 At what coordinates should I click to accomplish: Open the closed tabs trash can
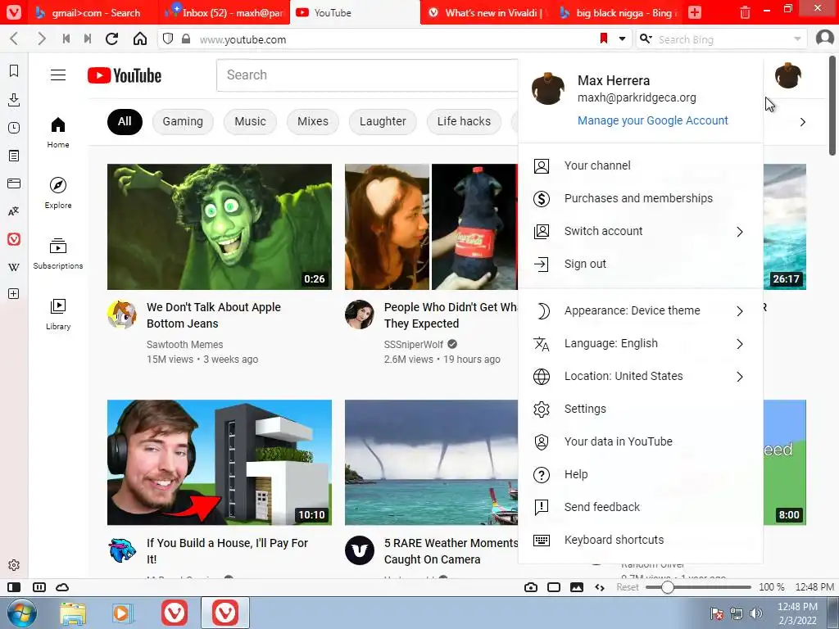(745, 12)
